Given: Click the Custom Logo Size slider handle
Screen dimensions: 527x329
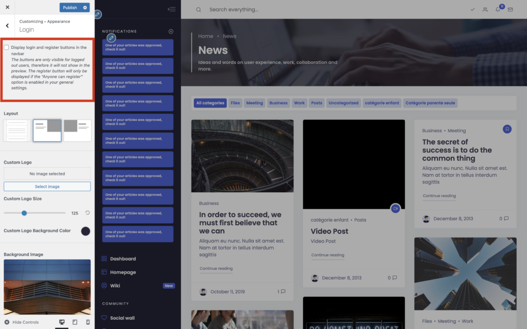Looking at the screenshot, I should tap(24, 213).
